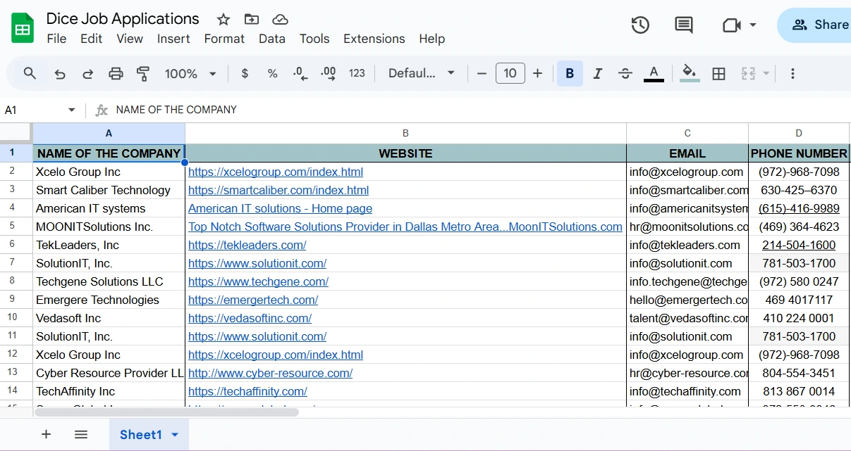Star the Dice Job Applications document
This screenshot has height=451, width=851.
click(224, 20)
